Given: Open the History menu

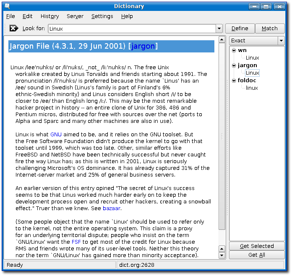Looking at the screenshot, I should [50, 16].
